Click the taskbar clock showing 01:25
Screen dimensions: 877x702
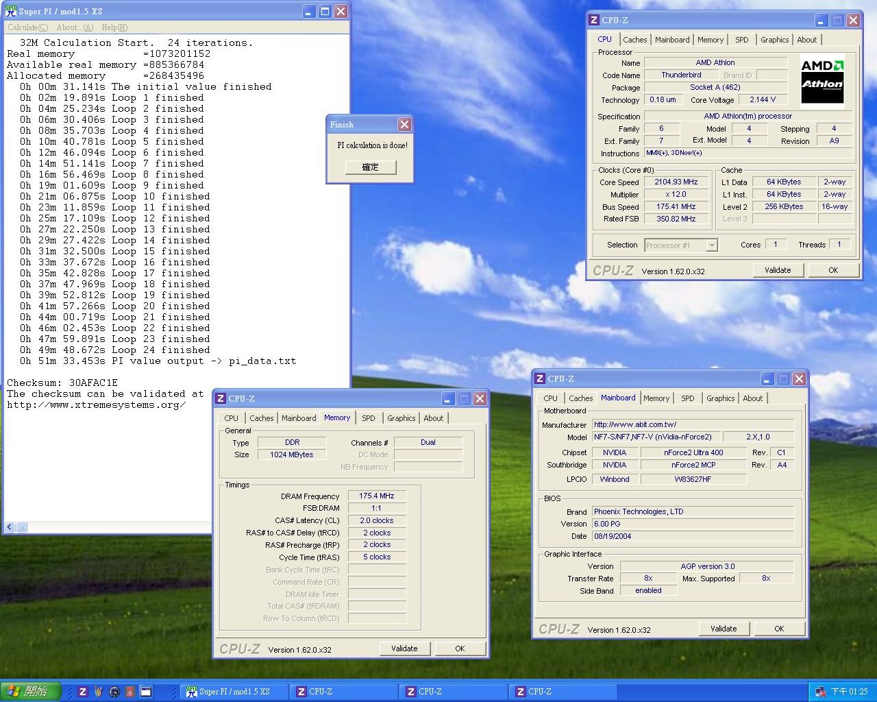849,692
